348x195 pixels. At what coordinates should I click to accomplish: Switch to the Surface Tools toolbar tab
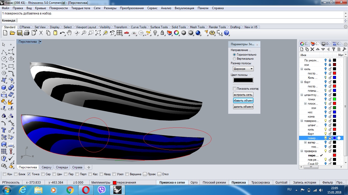159,27
